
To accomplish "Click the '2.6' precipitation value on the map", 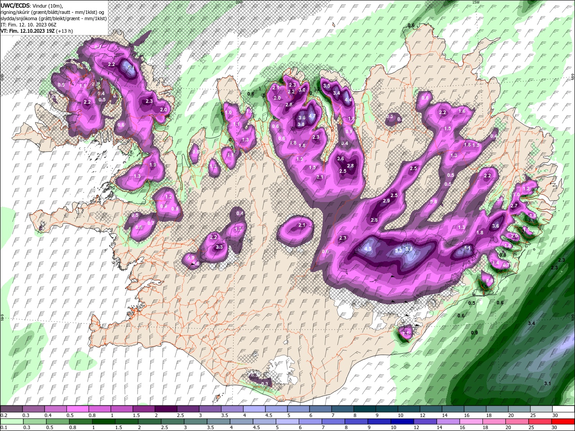I will coord(341,158).
